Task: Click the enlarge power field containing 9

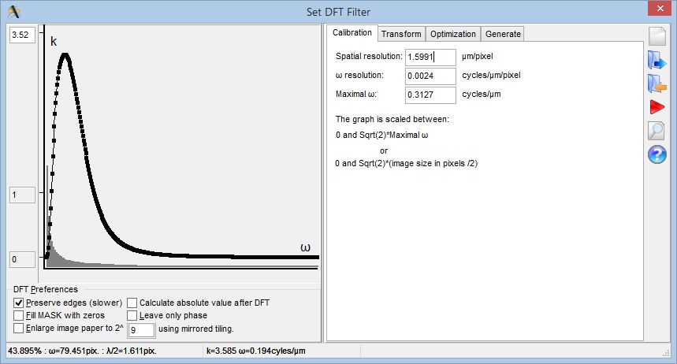Action: coord(141,330)
